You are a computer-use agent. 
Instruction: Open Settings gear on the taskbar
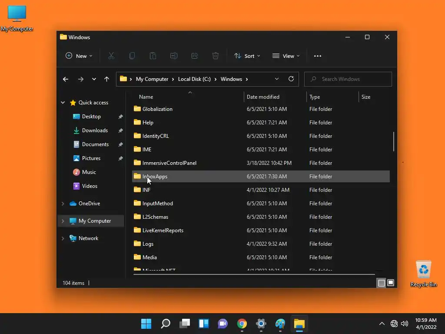point(261,324)
